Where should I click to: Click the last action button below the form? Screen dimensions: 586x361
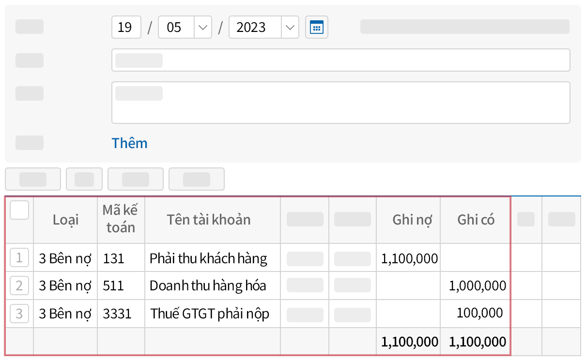pyautogui.click(x=197, y=179)
